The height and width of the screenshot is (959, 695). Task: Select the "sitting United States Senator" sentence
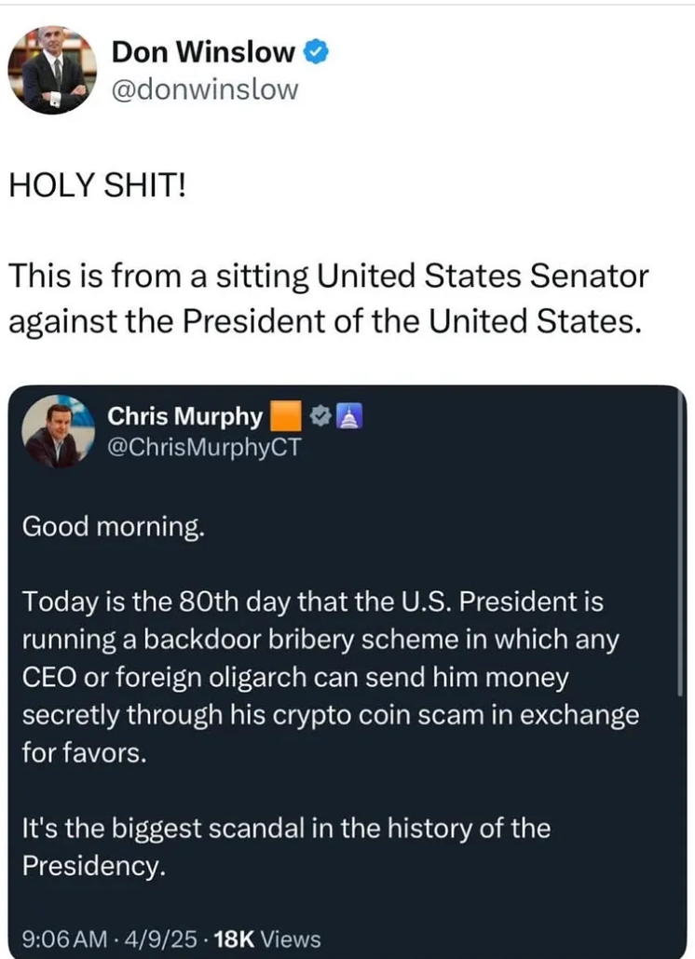[326, 298]
